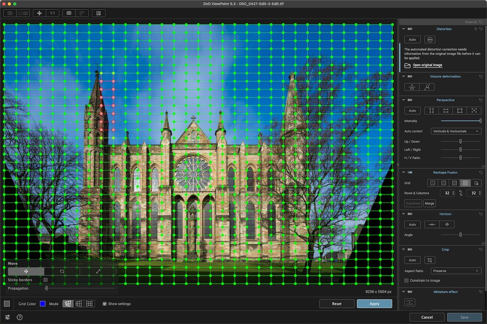Click Auto in the Perspective panel
The width and height of the screenshot is (487, 324).
[x=412, y=110]
